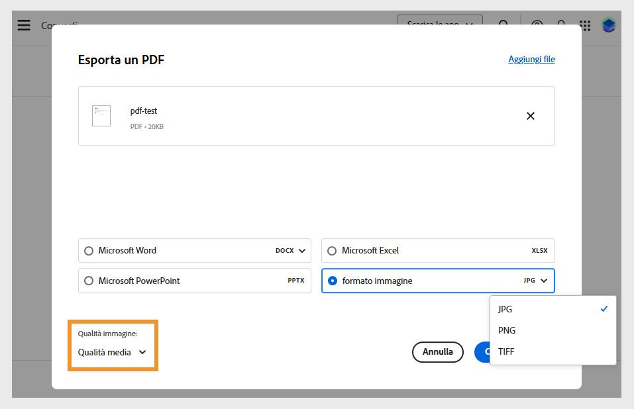Click the profile avatar icon
Screen dimensions: 634x409
pyautogui.click(x=608, y=25)
